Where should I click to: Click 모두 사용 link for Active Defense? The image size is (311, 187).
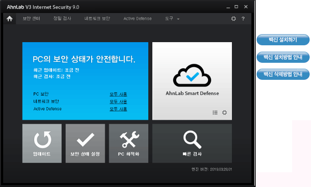pyautogui.click(x=118, y=109)
